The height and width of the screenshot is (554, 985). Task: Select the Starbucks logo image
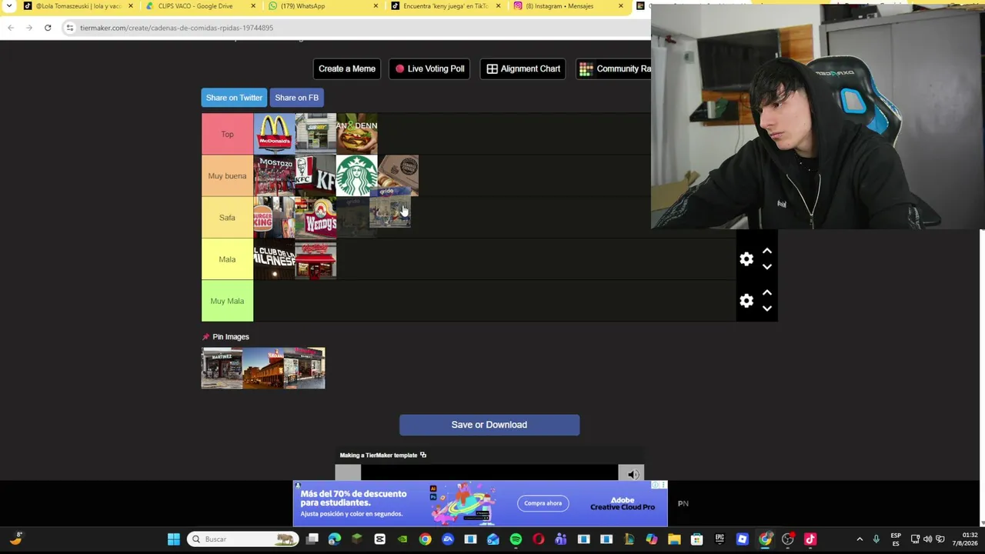357,176
